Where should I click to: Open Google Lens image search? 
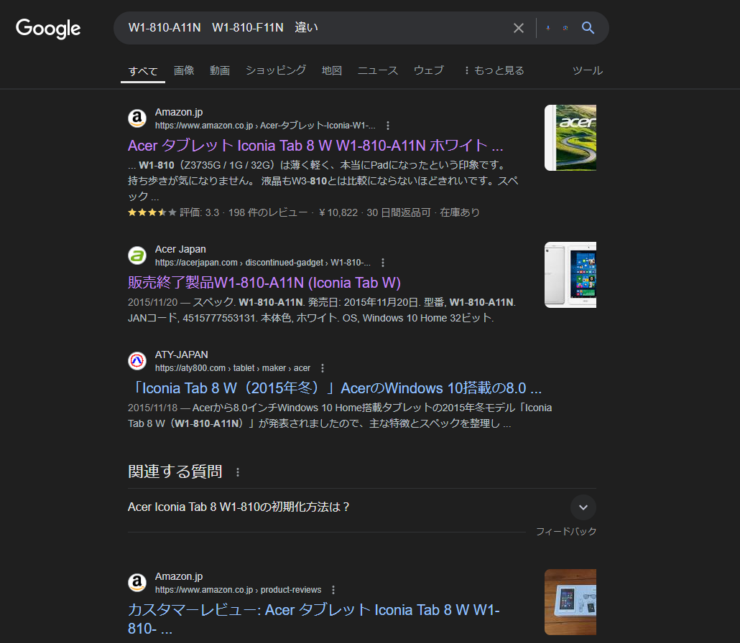[x=565, y=28]
